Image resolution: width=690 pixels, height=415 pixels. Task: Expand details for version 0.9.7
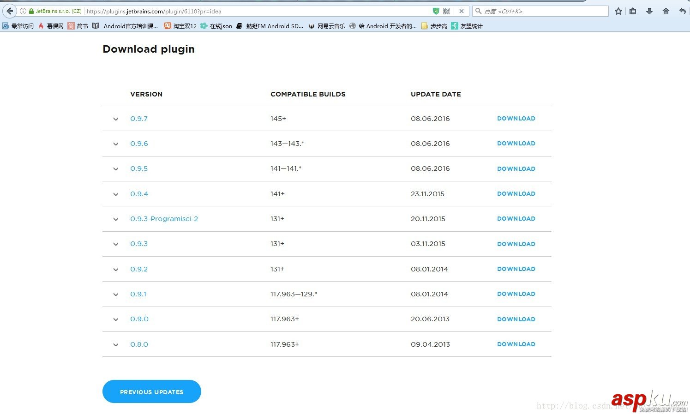tap(116, 119)
